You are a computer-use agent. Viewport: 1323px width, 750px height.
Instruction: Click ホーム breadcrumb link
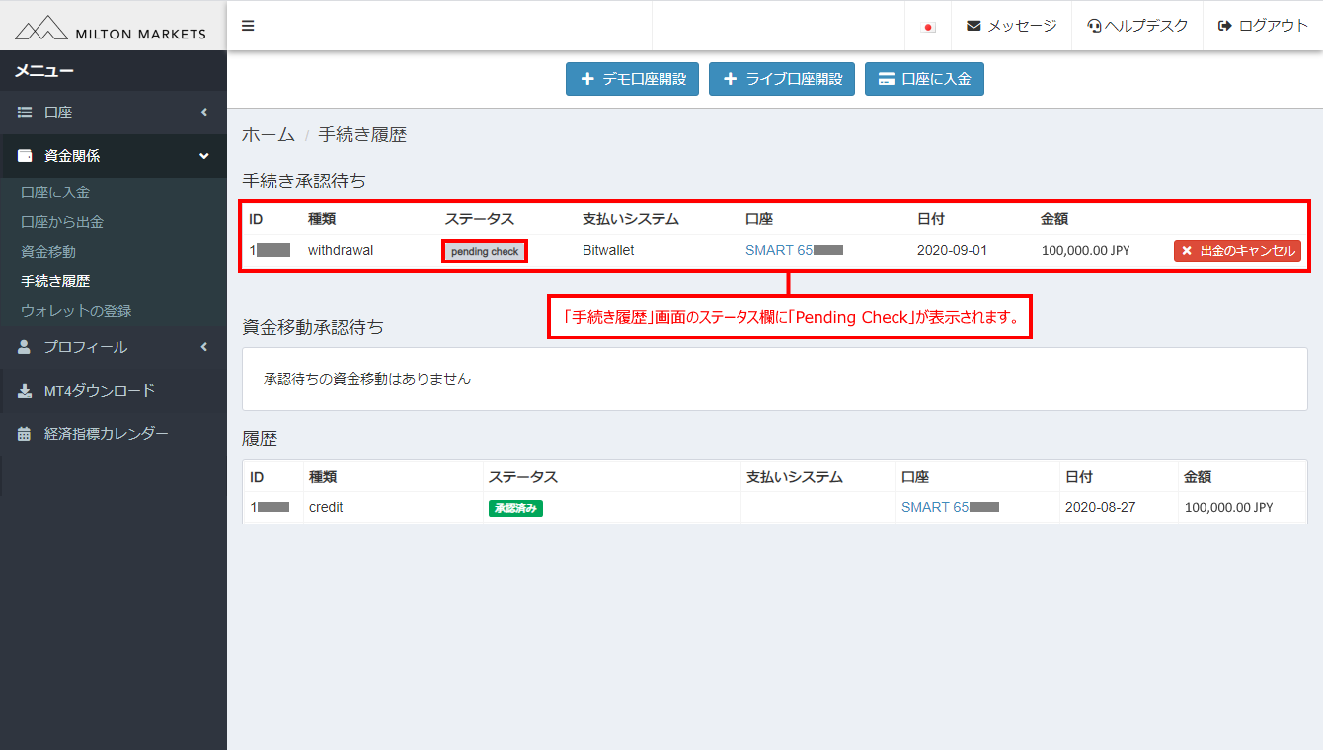coord(269,135)
